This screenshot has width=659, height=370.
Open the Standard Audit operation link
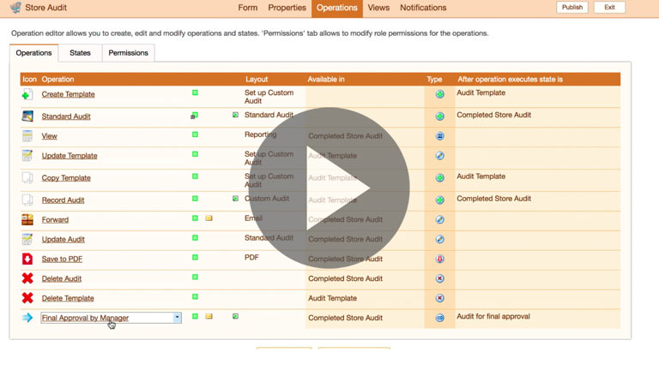pos(66,116)
